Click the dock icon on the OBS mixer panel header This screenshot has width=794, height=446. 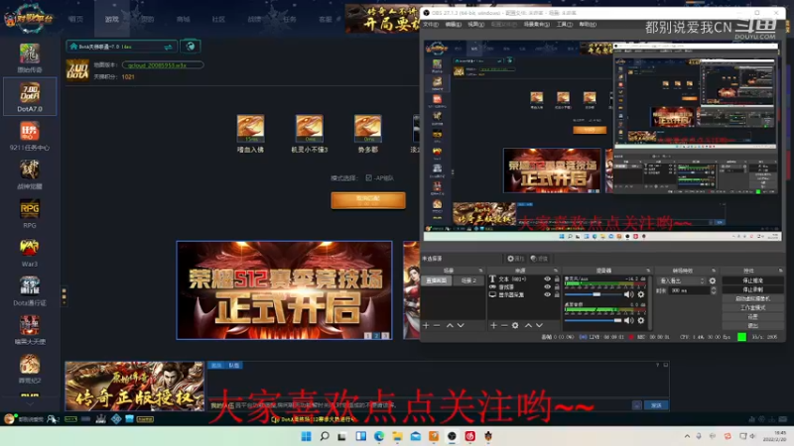(648, 271)
